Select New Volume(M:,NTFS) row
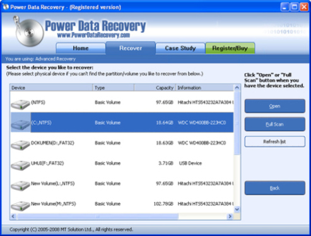 coord(122,204)
